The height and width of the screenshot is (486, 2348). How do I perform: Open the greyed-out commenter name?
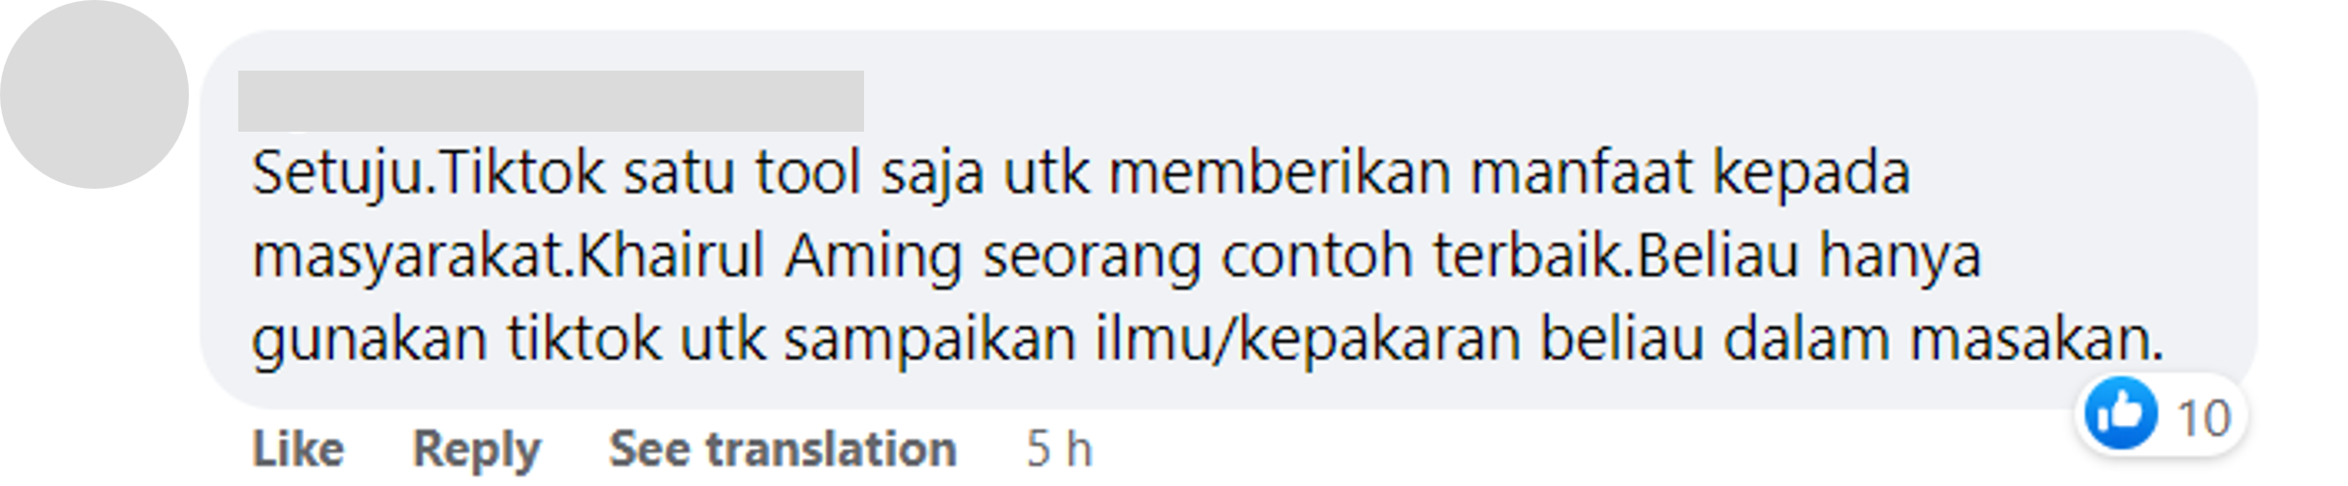coord(551,101)
